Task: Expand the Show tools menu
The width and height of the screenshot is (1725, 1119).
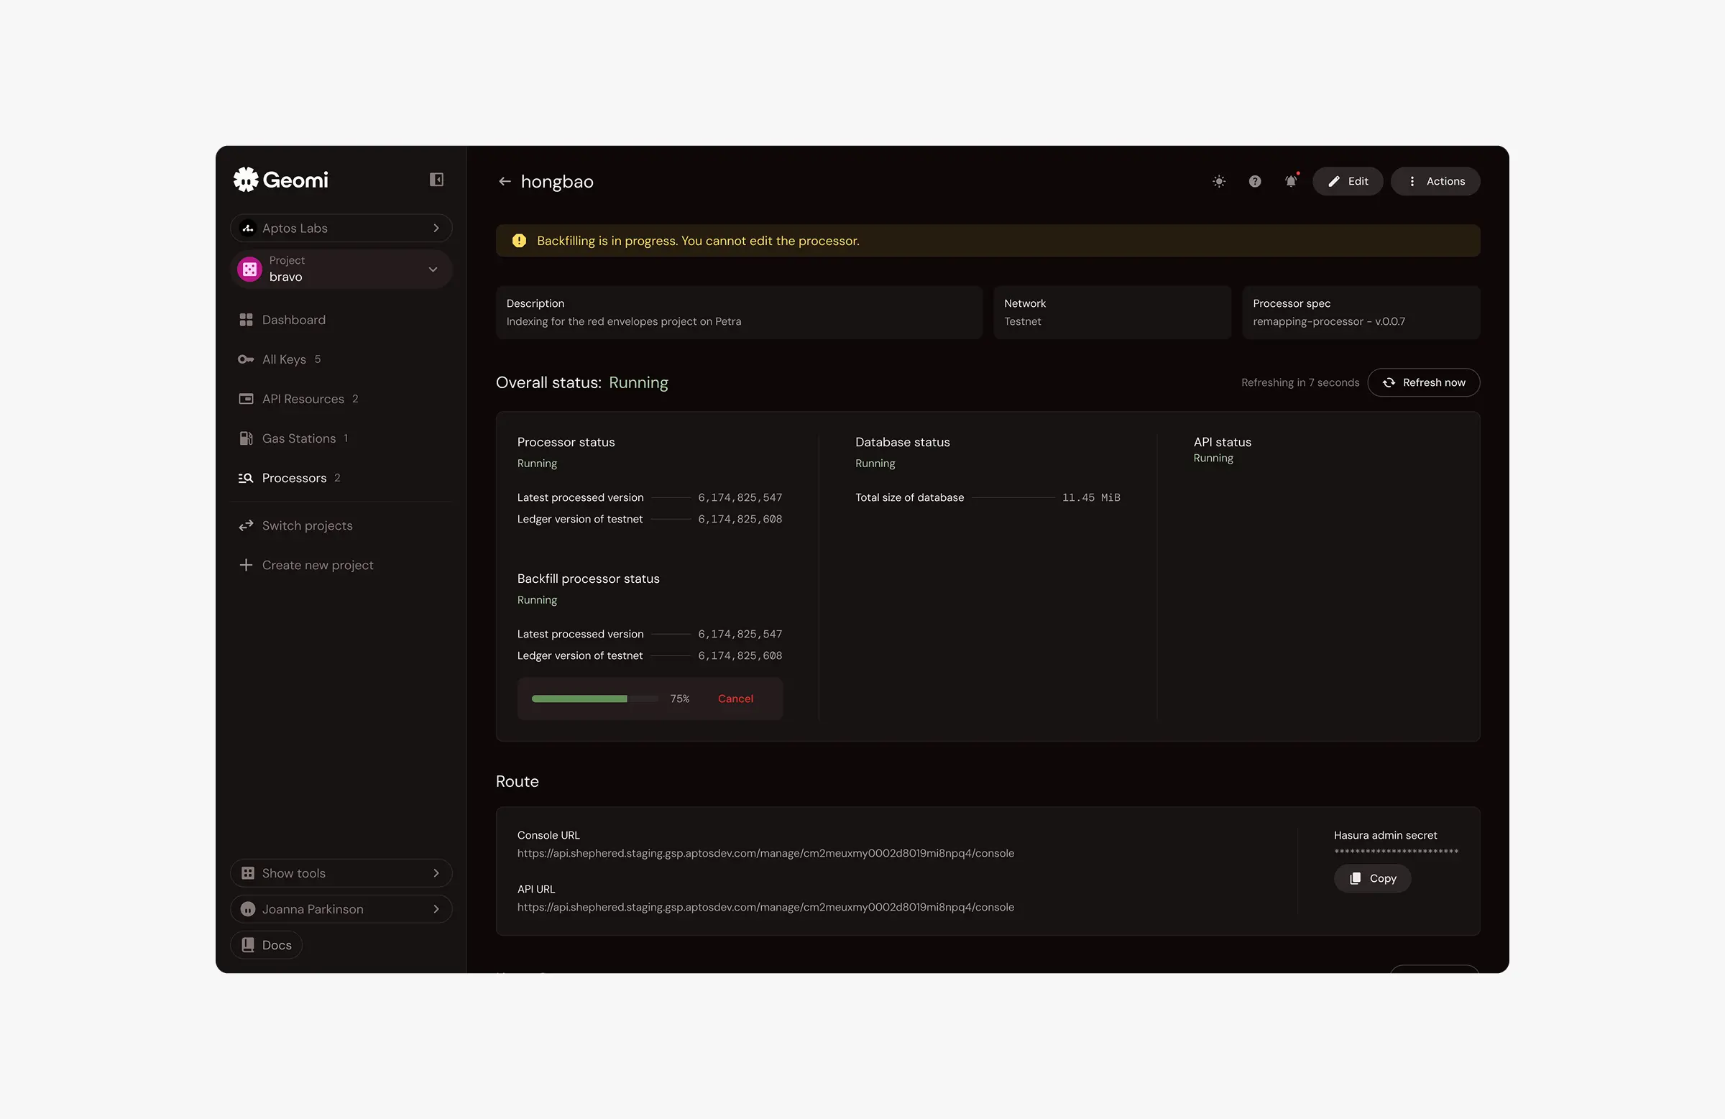Action: (x=341, y=873)
